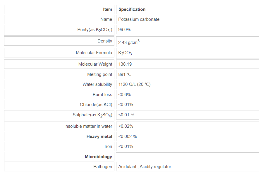Select the 'Melting point' label cell

click(x=99, y=74)
